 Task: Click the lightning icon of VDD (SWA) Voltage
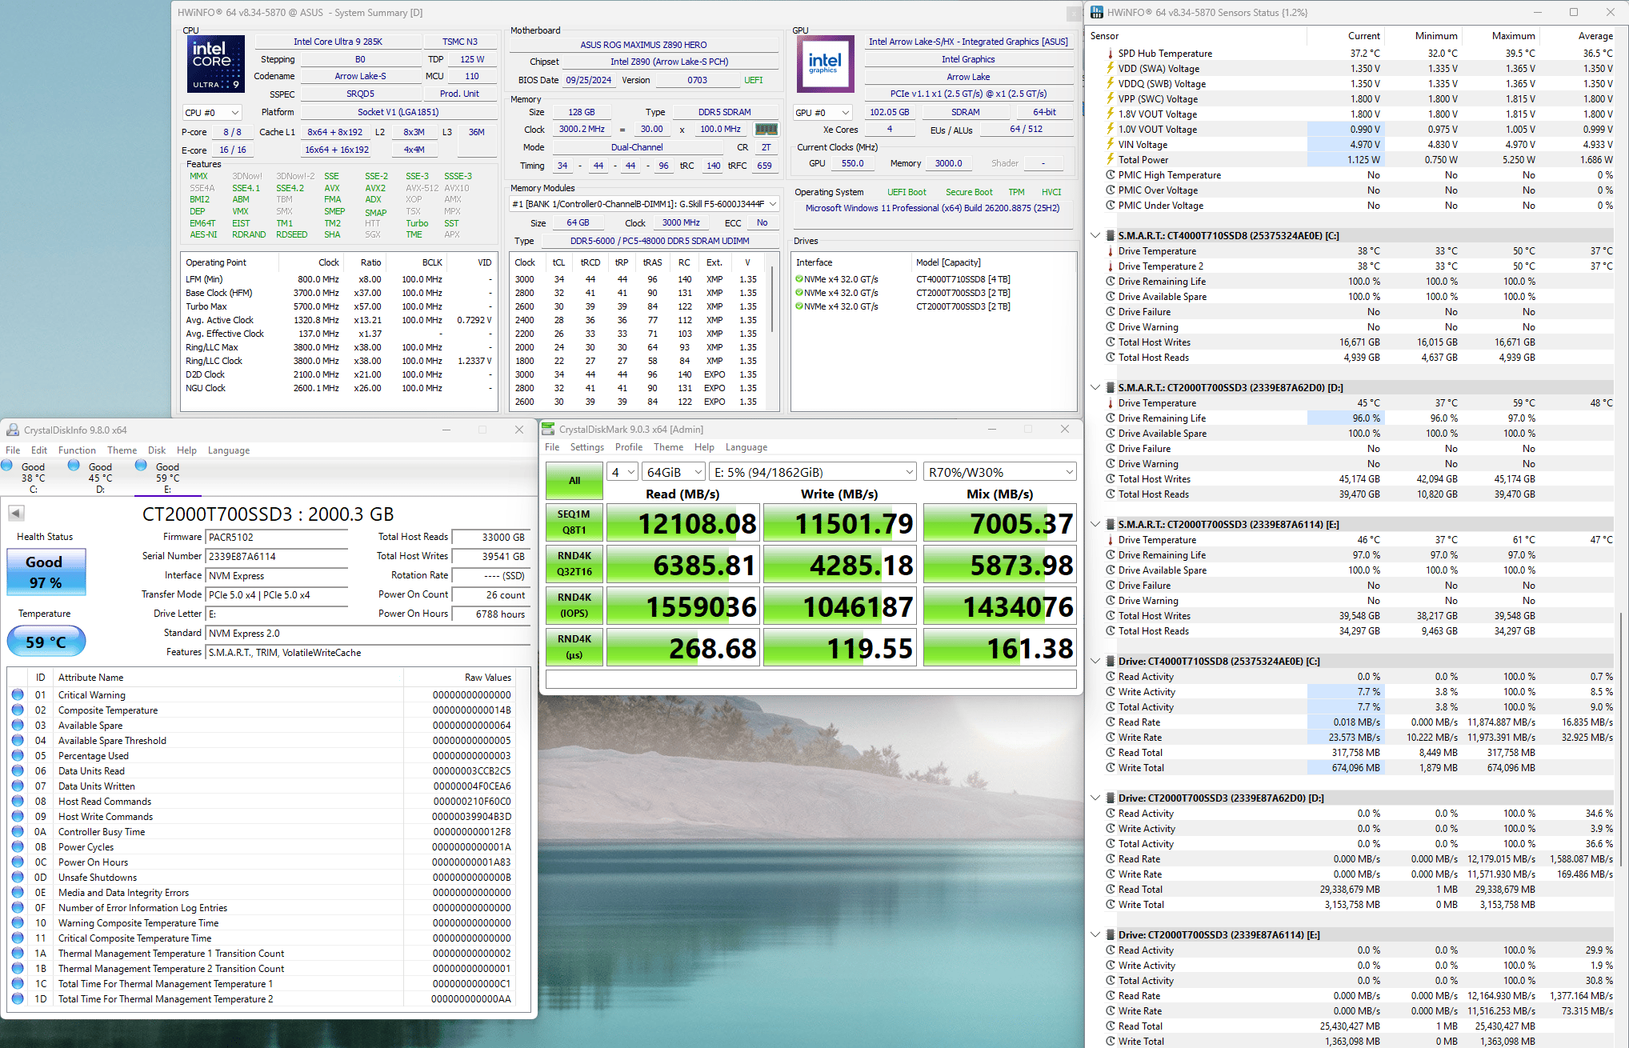click(x=1111, y=68)
